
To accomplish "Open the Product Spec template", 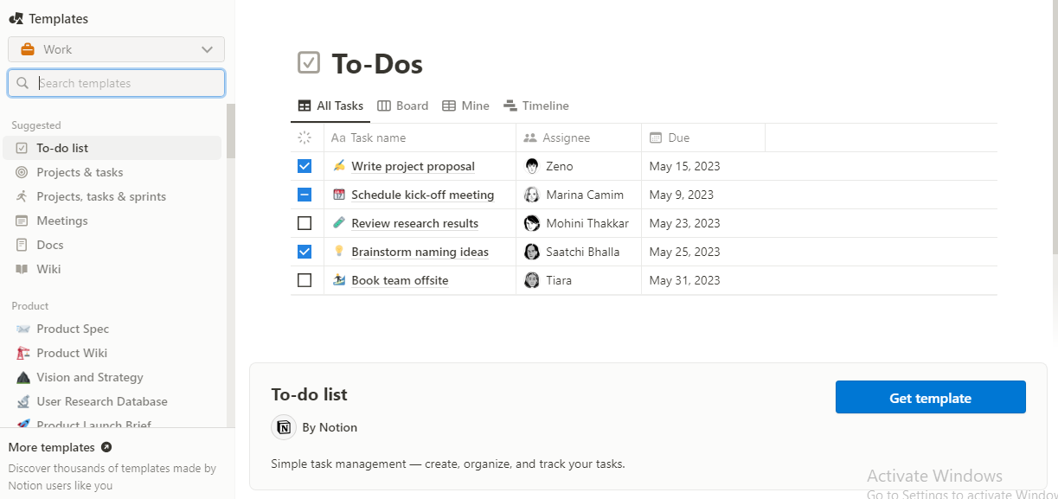I will click(73, 329).
